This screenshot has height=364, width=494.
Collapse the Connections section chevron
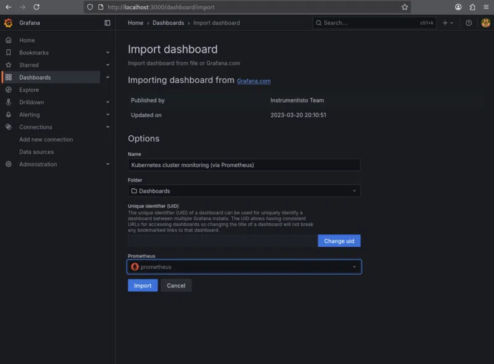108,127
